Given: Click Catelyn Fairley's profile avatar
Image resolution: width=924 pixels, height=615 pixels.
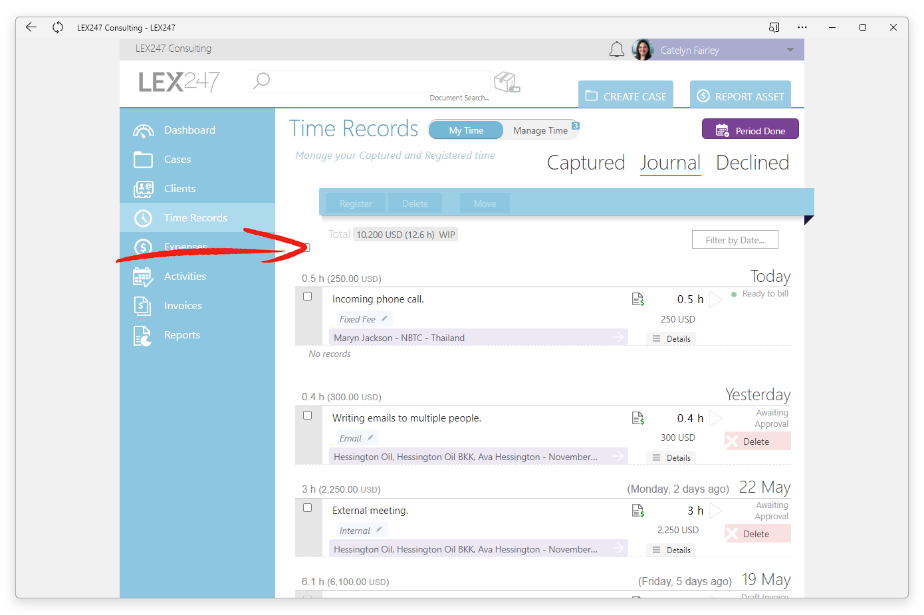Looking at the screenshot, I should [x=643, y=50].
